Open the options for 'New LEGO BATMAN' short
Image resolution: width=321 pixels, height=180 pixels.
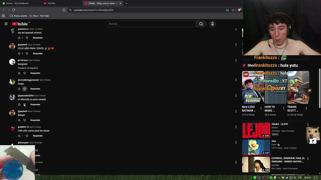pos(261,108)
